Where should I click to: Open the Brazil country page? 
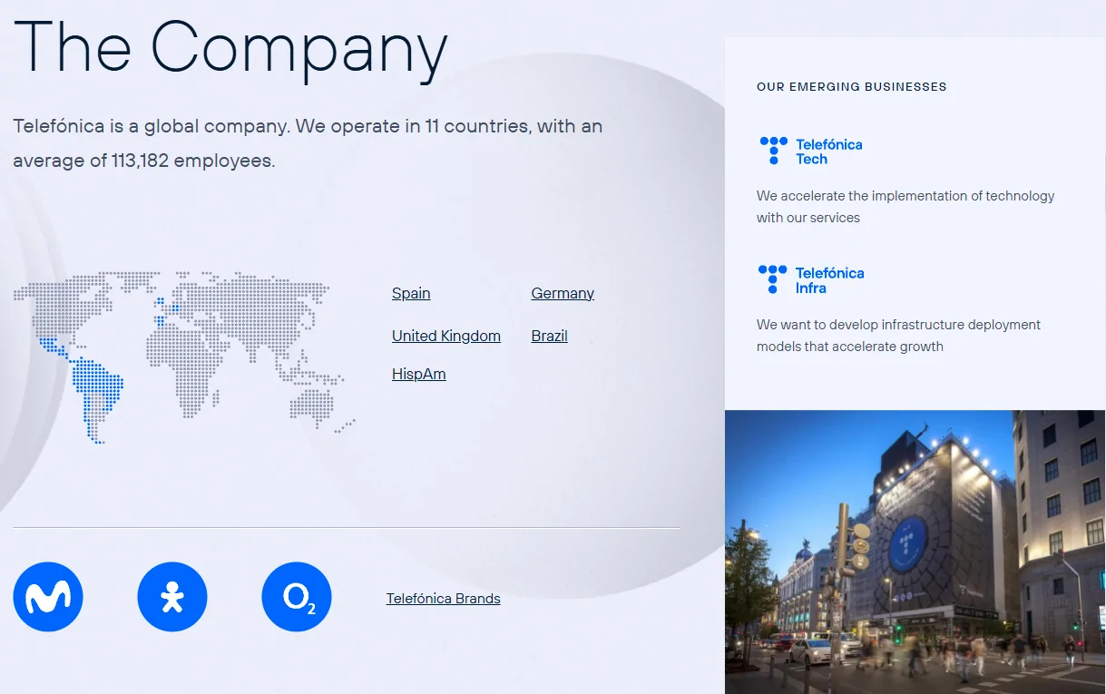549,336
